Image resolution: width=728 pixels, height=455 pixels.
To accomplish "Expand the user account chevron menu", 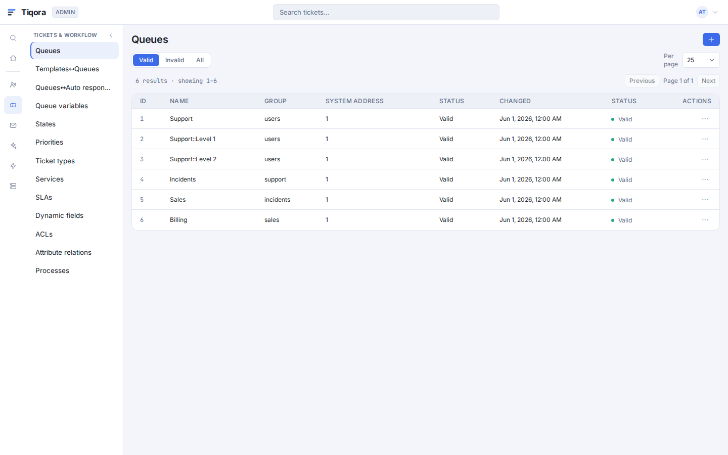I will 715,12.
